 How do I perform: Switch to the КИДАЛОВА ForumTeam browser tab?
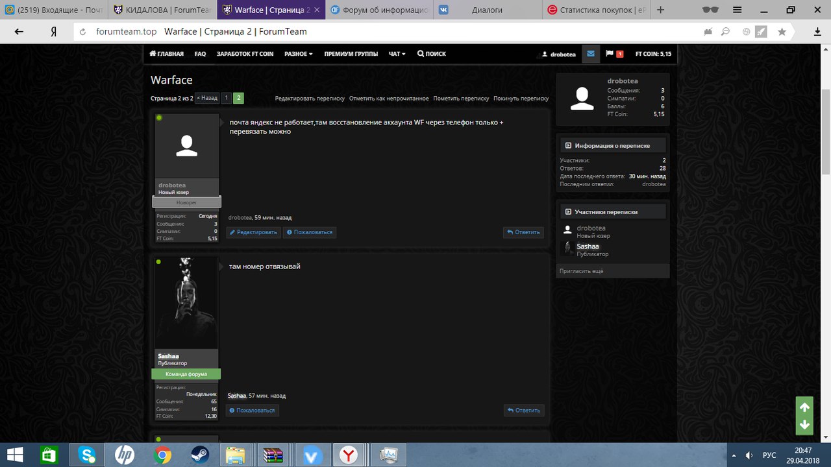pyautogui.click(x=162, y=10)
